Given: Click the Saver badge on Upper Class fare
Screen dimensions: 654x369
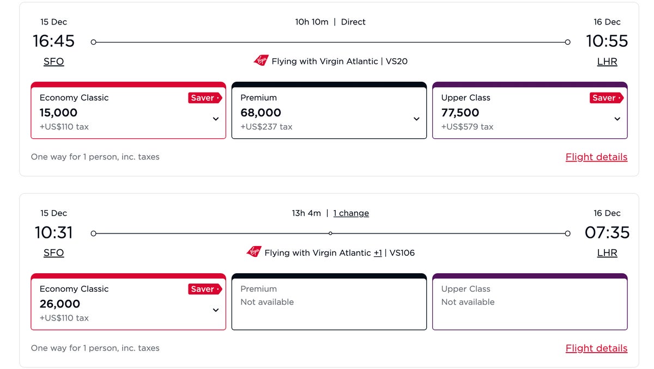Looking at the screenshot, I should click(606, 97).
